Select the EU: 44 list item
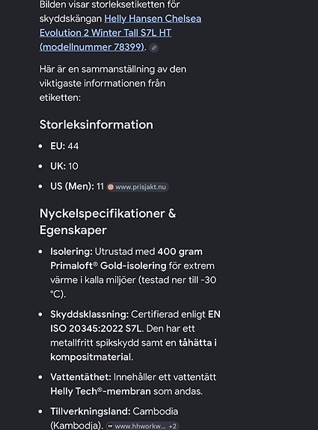318x430 pixels. coord(64,146)
